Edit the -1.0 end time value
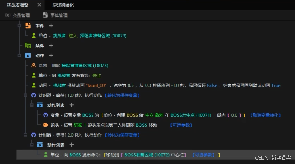The image size is (295, 164). click(x=175, y=85)
